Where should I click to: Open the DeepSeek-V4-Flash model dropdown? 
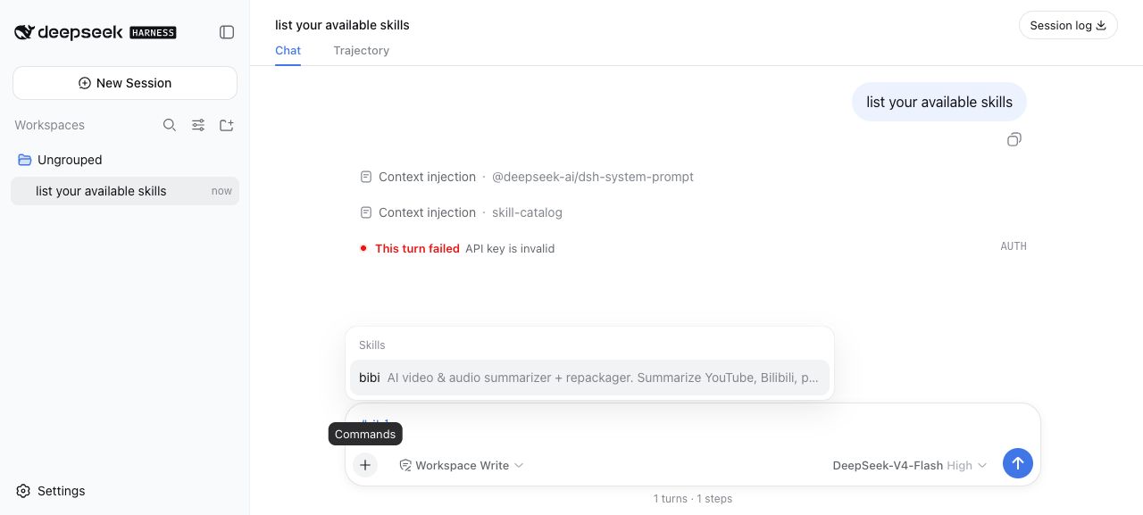910,465
